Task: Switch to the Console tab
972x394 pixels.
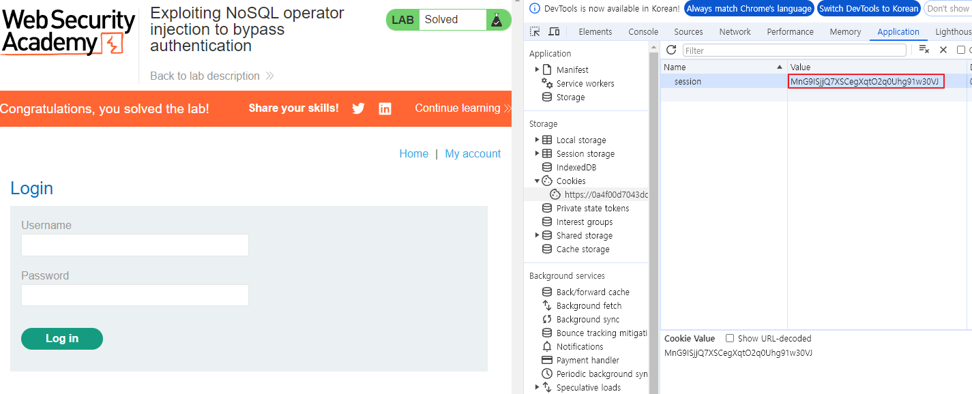Action: click(643, 31)
